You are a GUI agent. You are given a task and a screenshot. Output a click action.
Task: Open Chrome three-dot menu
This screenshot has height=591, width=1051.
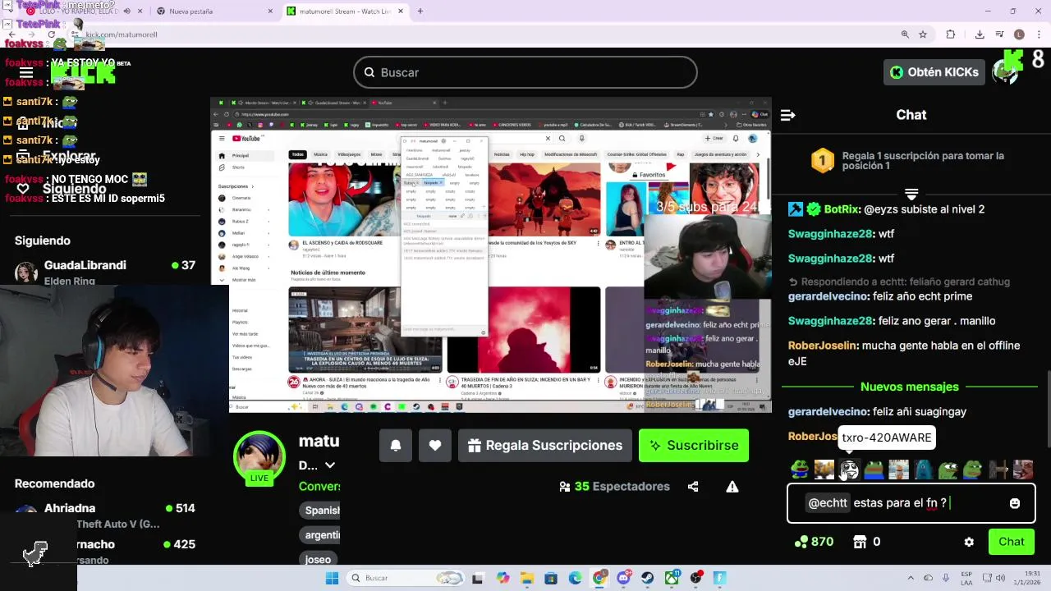(1038, 34)
